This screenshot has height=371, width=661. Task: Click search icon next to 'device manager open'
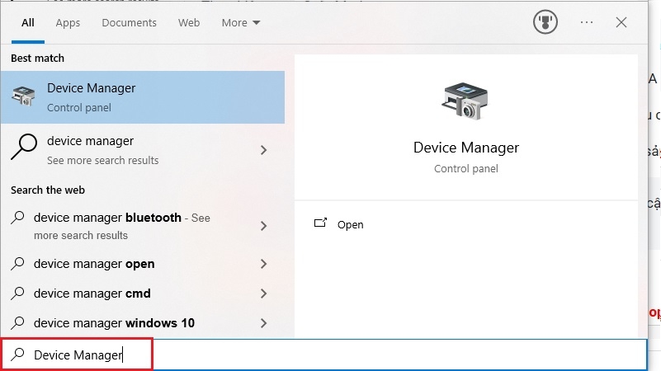tap(17, 263)
